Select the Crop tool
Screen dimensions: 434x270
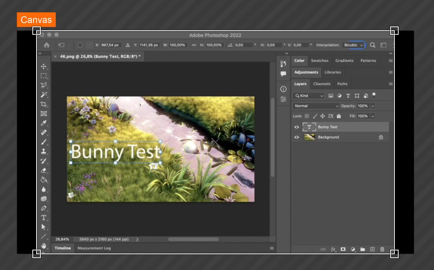tap(44, 104)
